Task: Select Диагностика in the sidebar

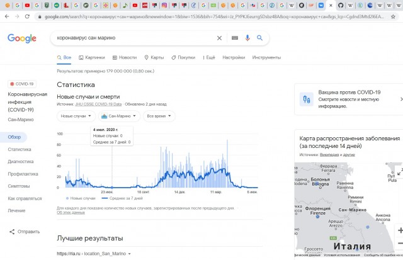Action: 21,162
